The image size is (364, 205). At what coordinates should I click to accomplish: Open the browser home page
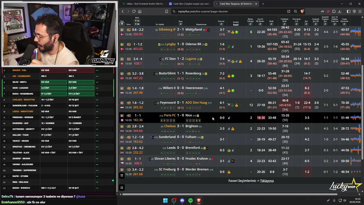point(140,11)
